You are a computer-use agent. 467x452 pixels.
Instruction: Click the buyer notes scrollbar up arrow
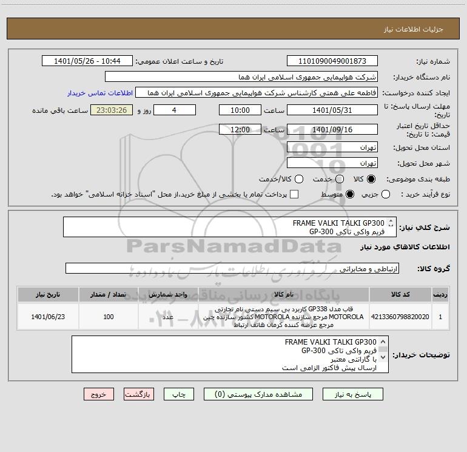(x=383, y=342)
